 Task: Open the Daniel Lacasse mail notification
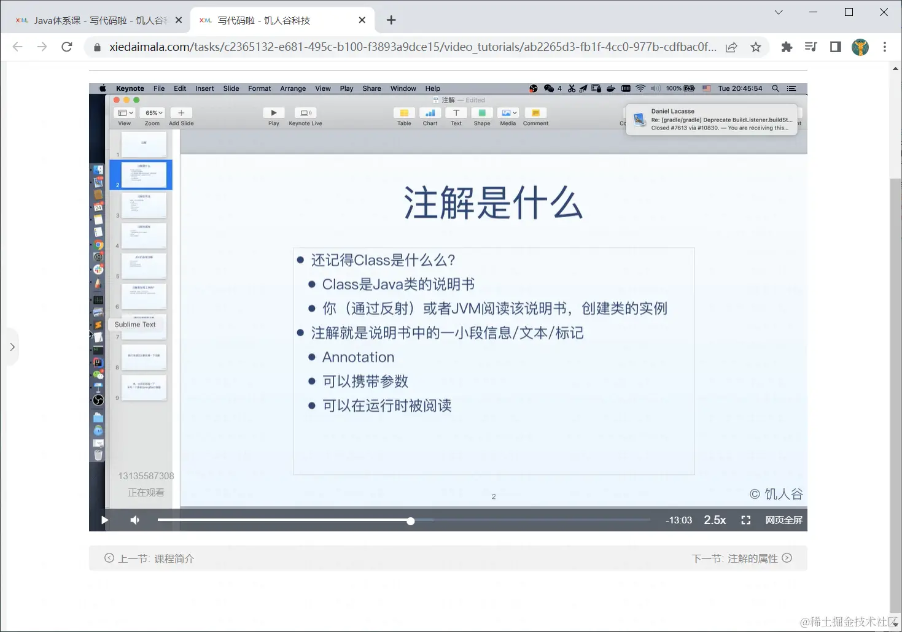(x=712, y=120)
